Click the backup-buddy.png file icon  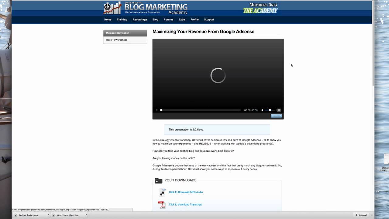[16, 215]
